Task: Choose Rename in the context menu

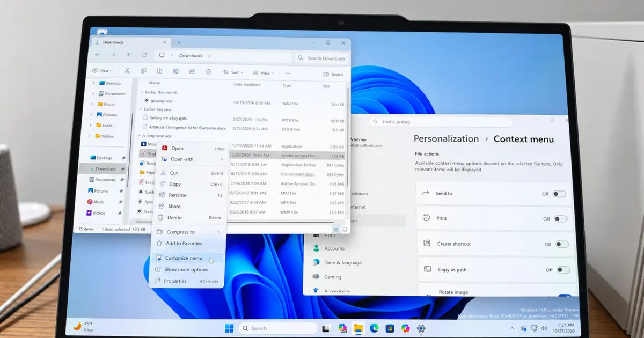Action: pyautogui.click(x=191, y=195)
